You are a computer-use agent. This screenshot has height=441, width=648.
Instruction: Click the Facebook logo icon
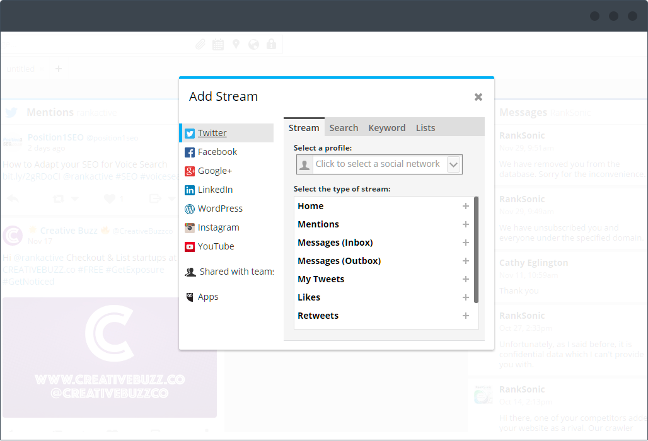coord(190,152)
